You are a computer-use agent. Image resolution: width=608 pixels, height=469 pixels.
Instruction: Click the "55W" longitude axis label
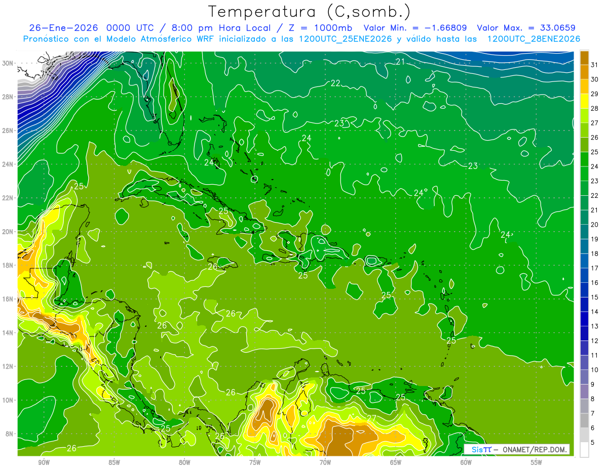coord(537,463)
